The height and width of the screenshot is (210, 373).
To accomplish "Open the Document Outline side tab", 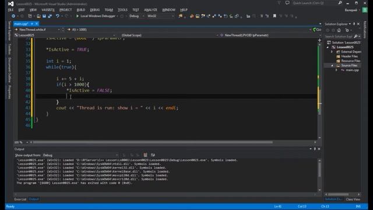I will click(9, 70).
